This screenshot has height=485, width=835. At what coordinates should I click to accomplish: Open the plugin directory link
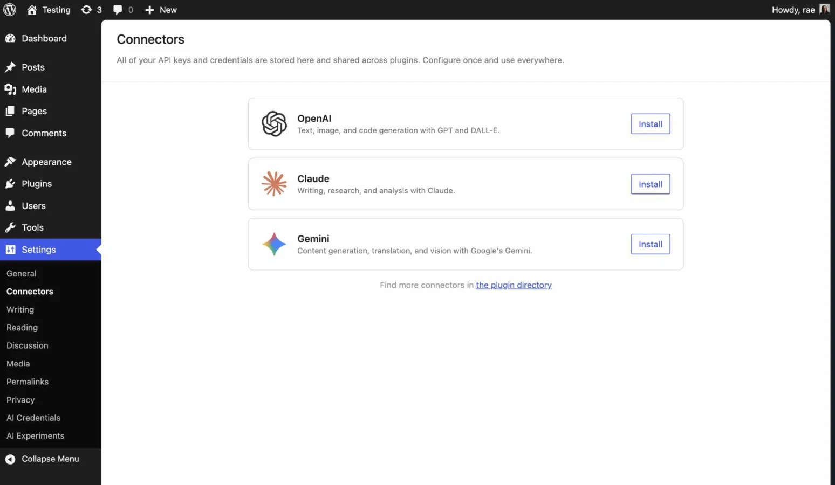514,285
